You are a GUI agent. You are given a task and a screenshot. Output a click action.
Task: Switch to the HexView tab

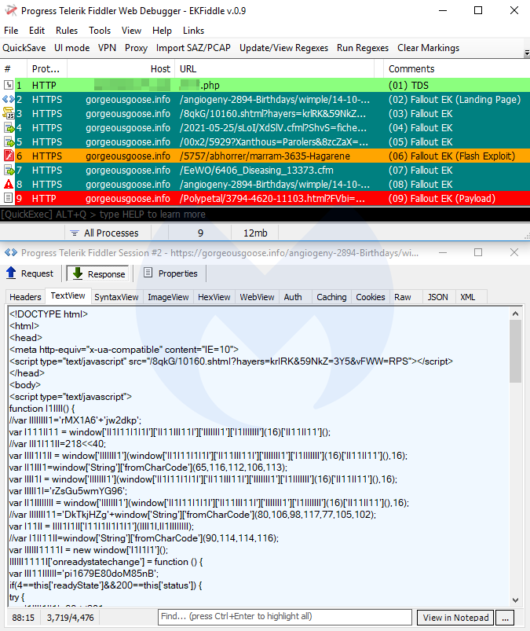click(214, 297)
